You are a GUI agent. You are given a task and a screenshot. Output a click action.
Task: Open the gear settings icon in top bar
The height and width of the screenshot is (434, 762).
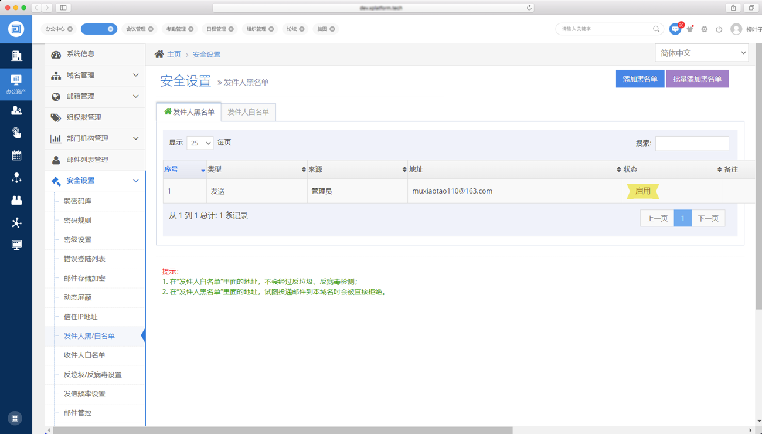coord(705,29)
